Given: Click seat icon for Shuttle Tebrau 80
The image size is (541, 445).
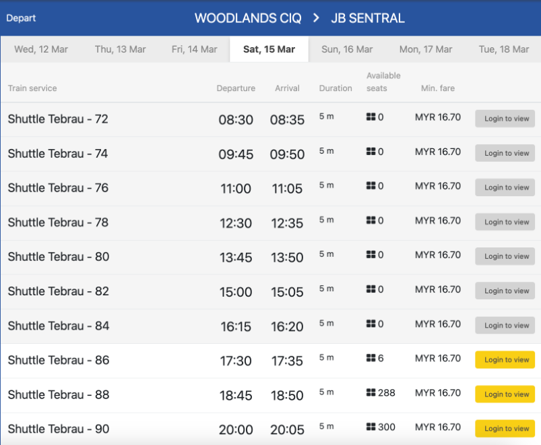Looking at the screenshot, I should point(371,255).
